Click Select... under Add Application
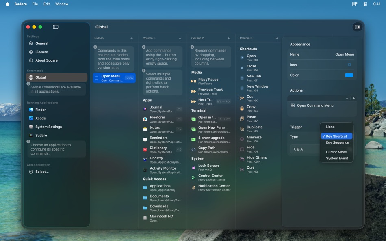Image resolution: width=386 pixels, height=241 pixels. click(x=56, y=172)
